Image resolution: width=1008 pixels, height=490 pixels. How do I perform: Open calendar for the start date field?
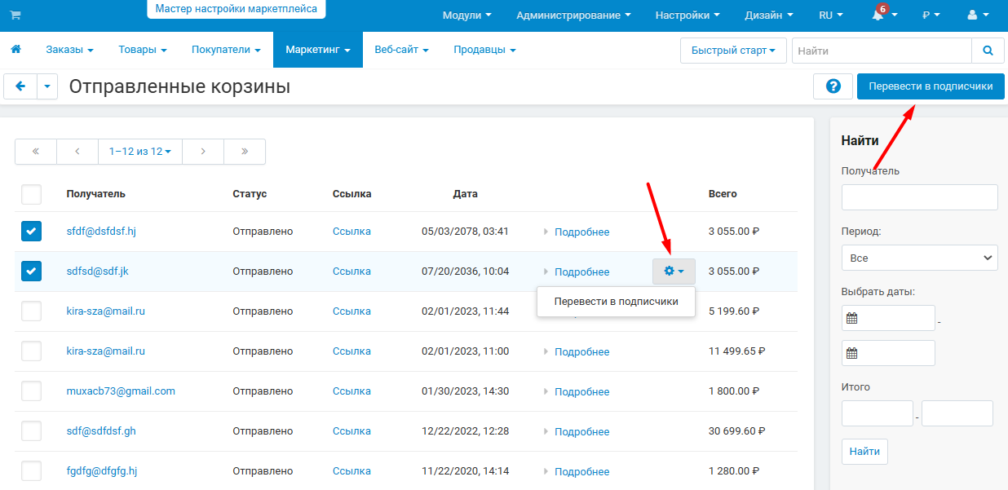[x=852, y=318]
